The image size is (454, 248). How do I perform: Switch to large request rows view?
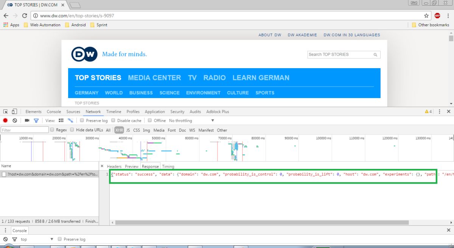pyautogui.click(x=61, y=120)
